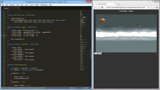Open the View menu
This screenshot has height=90, width=160.
[22, 5]
